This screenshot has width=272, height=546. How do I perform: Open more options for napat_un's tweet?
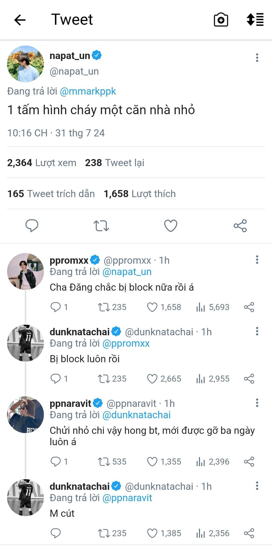coord(257,58)
